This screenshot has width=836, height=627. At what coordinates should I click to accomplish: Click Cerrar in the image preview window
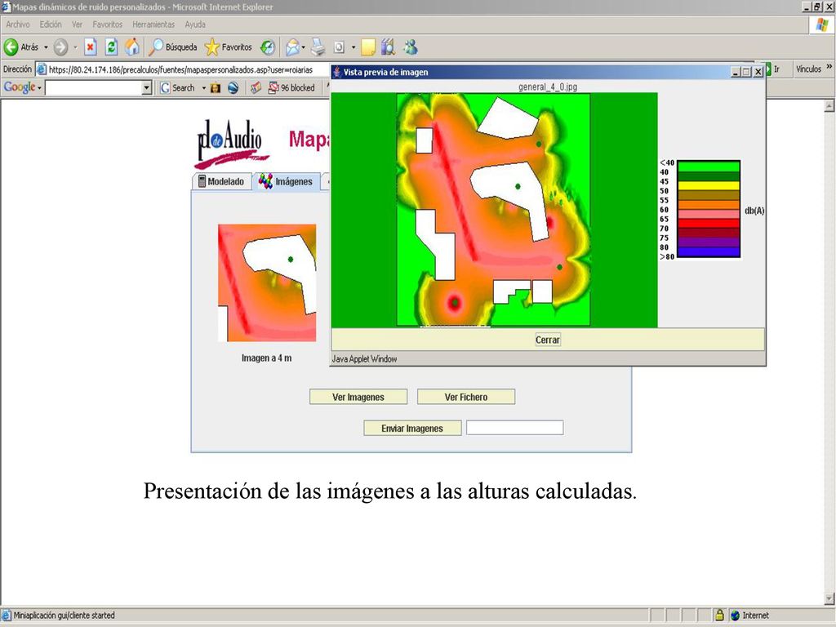pos(548,340)
